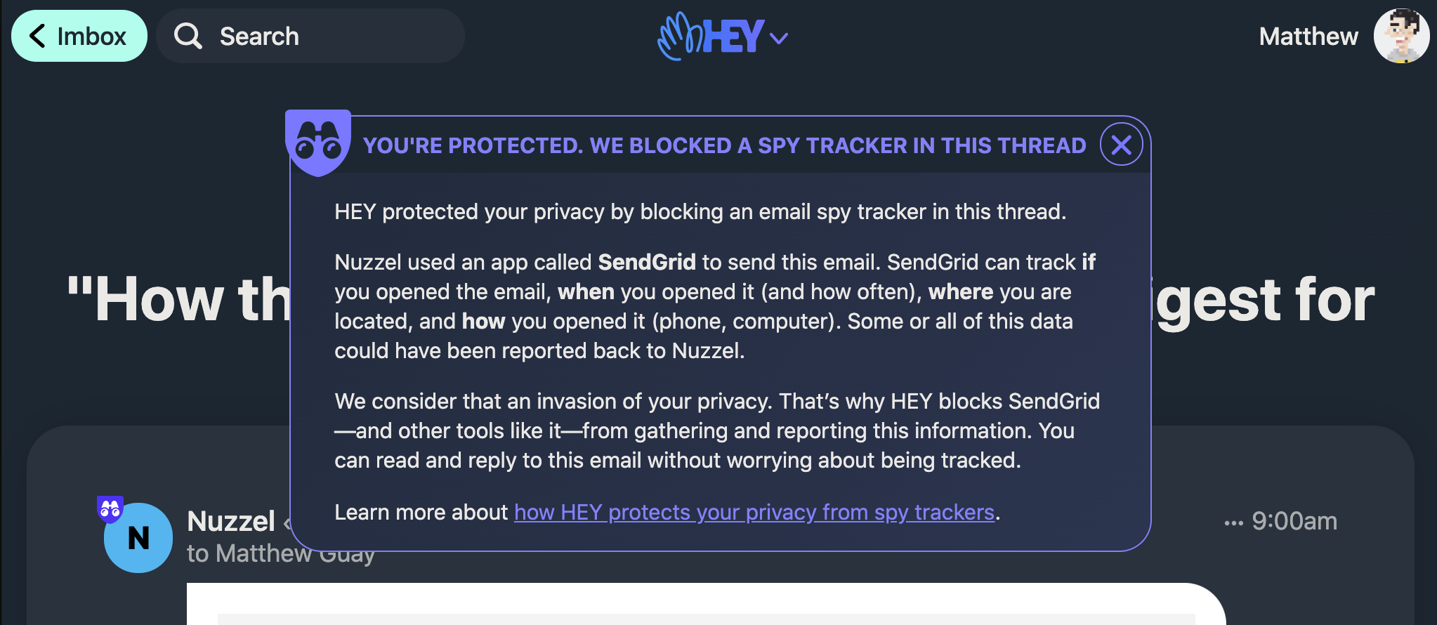Viewport: 1437px width, 625px height.
Task: Click the back chevron arrow beside Imbox
Action: click(37, 36)
